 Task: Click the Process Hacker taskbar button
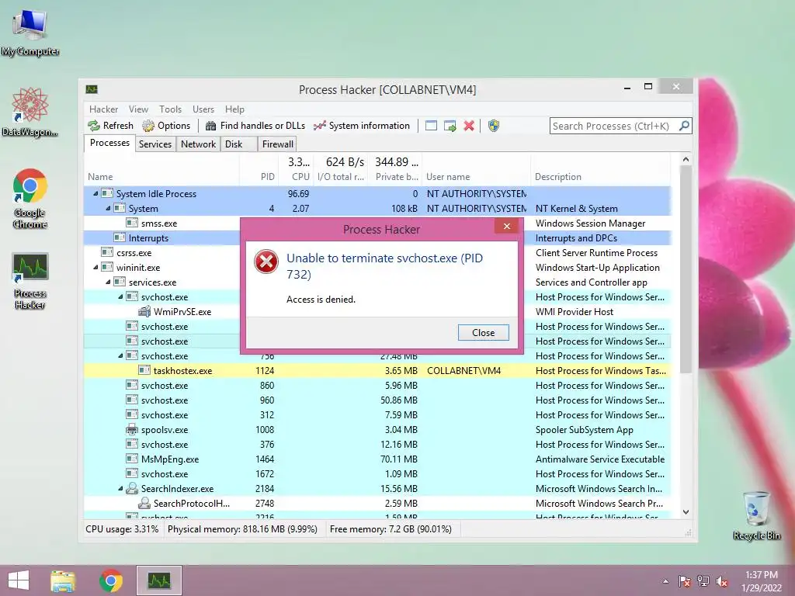[159, 580]
